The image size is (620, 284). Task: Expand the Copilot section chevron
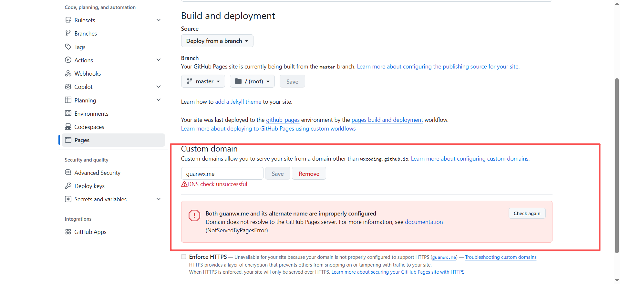coord(159,87)
